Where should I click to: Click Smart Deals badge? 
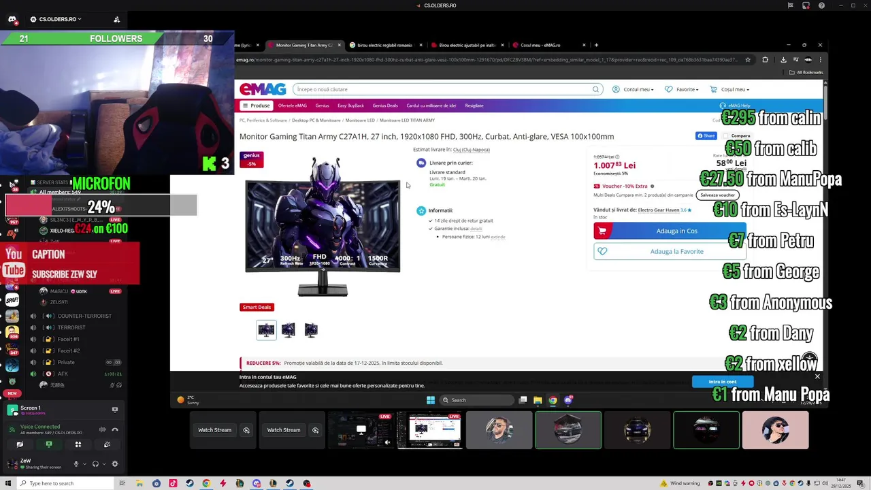[x=257, y=307]
